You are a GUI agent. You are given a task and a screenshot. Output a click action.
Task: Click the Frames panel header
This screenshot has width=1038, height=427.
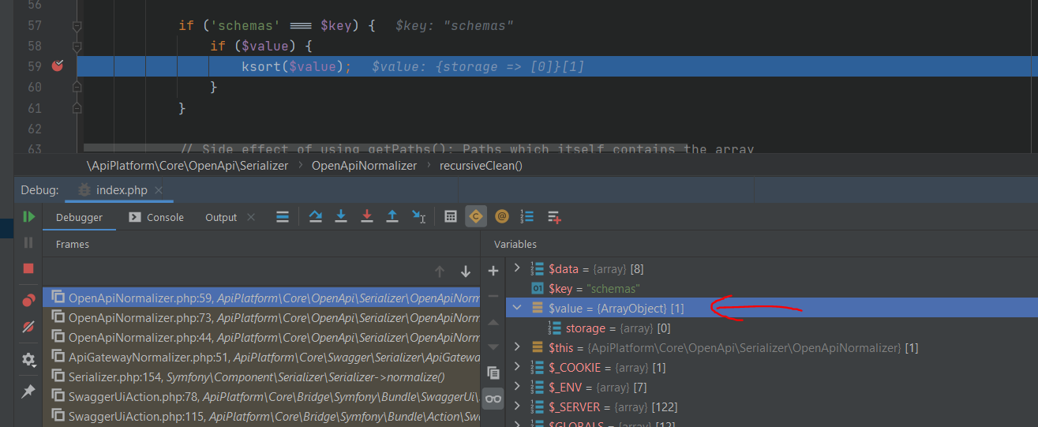pyautogui.click(x=73, y=245)
